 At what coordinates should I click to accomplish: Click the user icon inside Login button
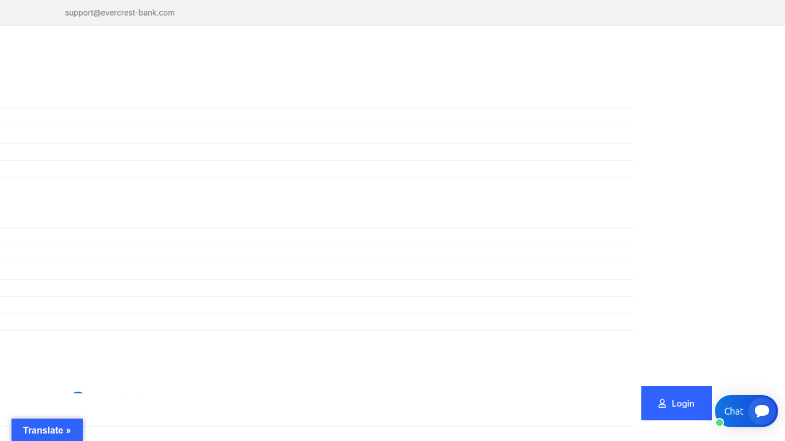click(x=662, y=404)
